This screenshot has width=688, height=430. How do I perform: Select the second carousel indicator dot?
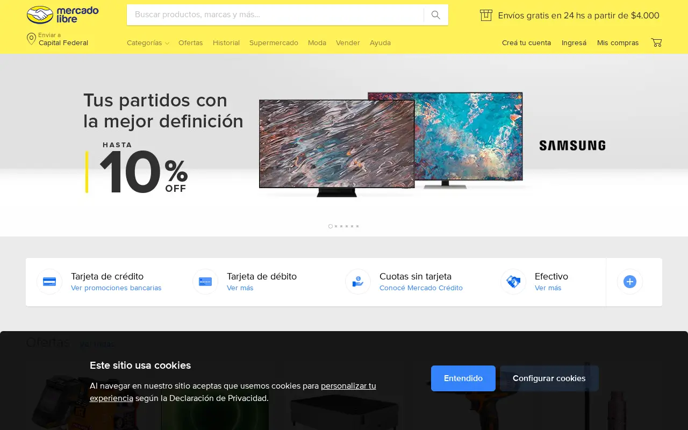point(336,226)
